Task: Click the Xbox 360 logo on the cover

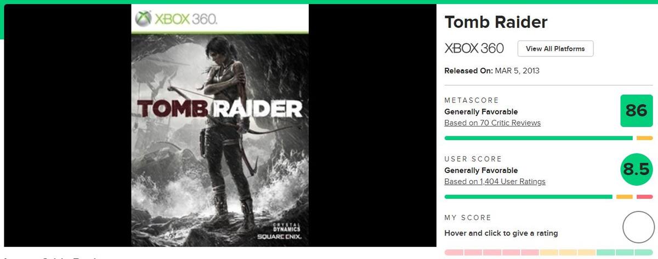Action: [176, 19]
